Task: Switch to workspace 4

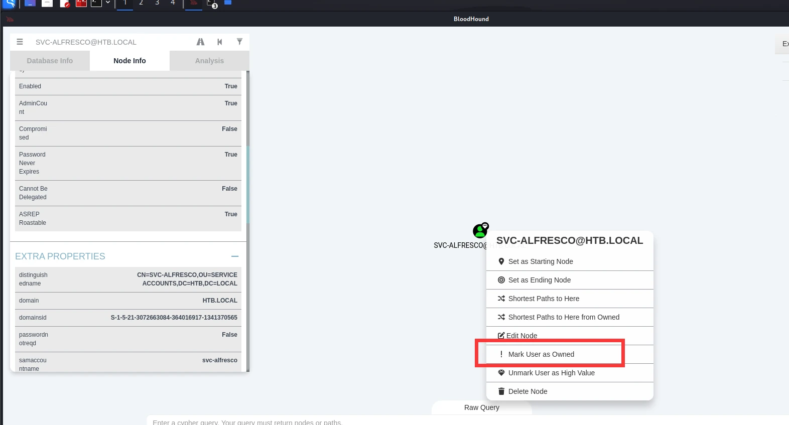Action: (173, 3)
